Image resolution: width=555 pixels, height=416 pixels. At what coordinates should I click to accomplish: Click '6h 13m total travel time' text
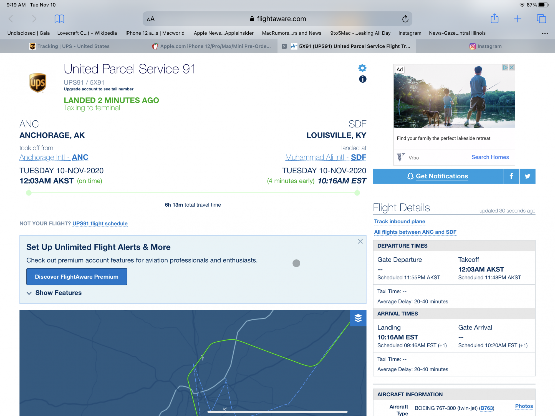point(193,205)
